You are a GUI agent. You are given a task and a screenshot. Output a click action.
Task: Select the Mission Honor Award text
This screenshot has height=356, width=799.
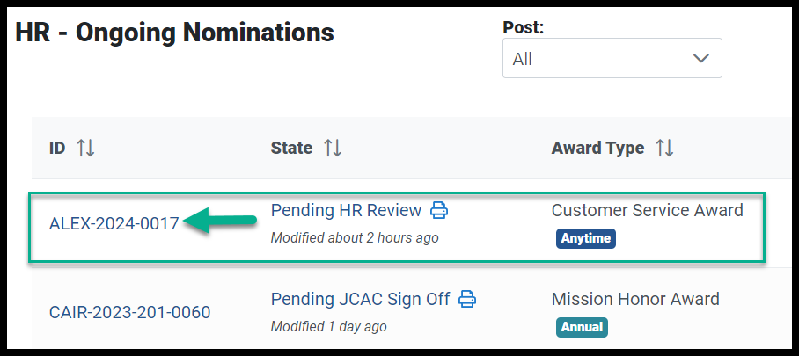(635, 299)
